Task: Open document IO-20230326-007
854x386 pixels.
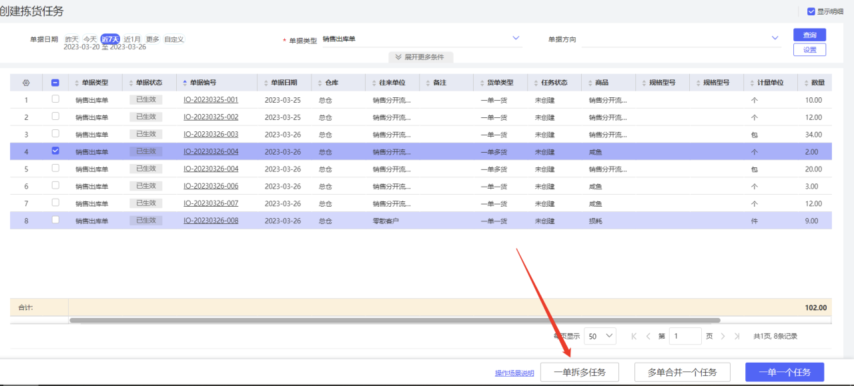Action: (x=211, y=203)
